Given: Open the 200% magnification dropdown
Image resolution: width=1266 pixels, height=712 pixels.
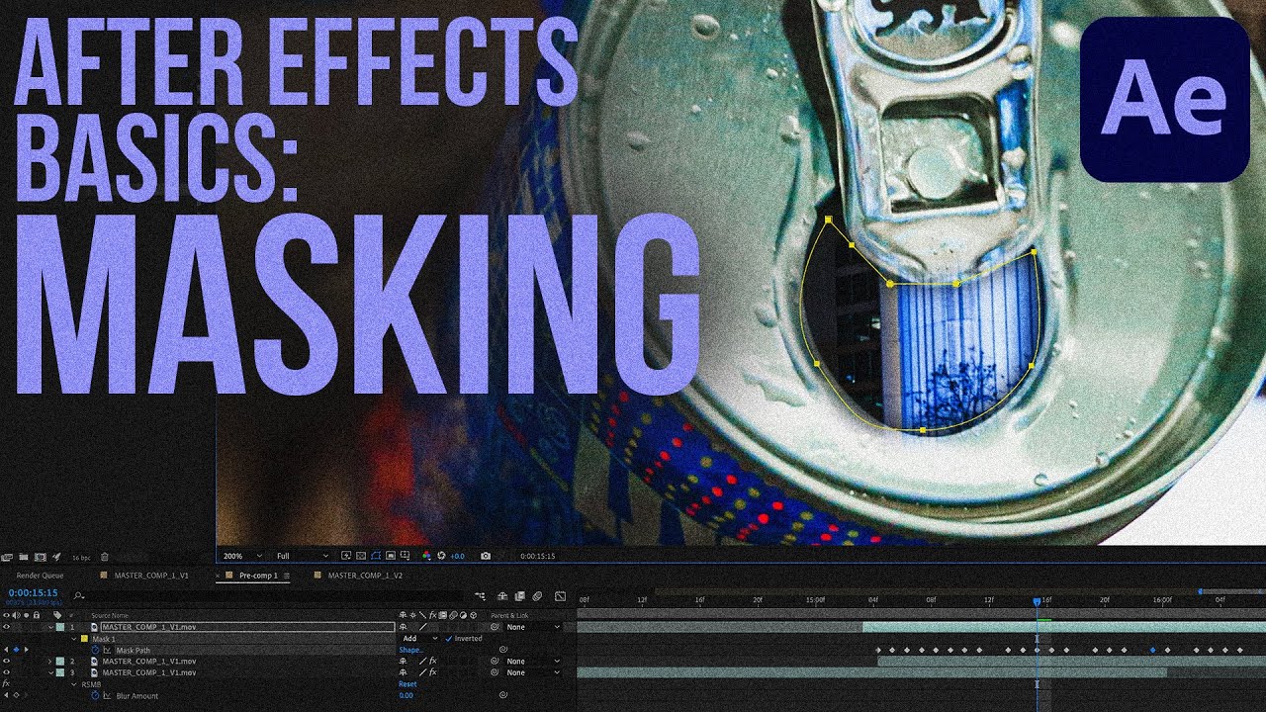Looking at the screenshot, I should coord(242,556).
